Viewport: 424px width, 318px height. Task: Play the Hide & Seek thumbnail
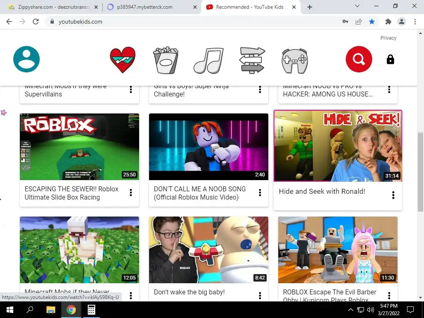tap(338, 146)
